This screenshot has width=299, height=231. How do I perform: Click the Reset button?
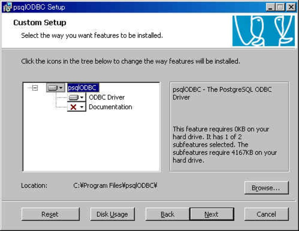[x=50, y=214]
